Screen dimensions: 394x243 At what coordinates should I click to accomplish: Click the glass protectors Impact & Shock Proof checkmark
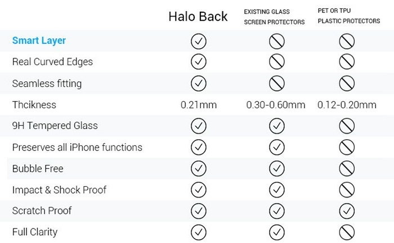pyautogui.click(x=277, y=190)
